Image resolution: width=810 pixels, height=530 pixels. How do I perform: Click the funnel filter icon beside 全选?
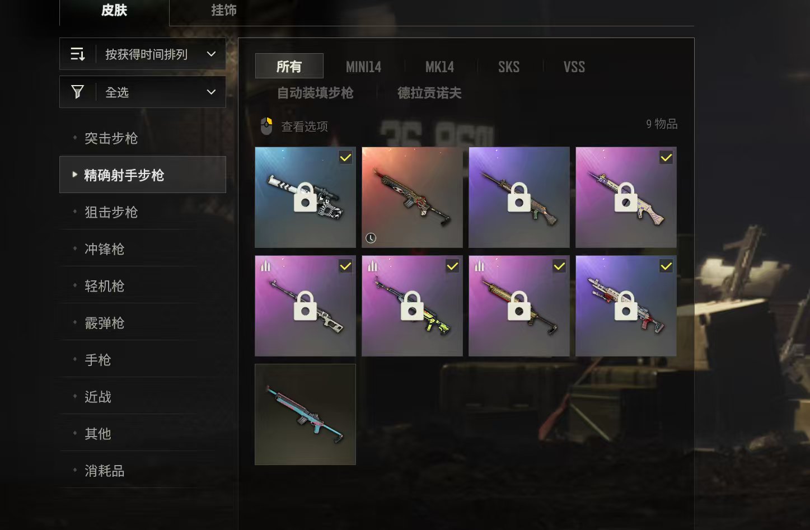[x=78, y=92]
